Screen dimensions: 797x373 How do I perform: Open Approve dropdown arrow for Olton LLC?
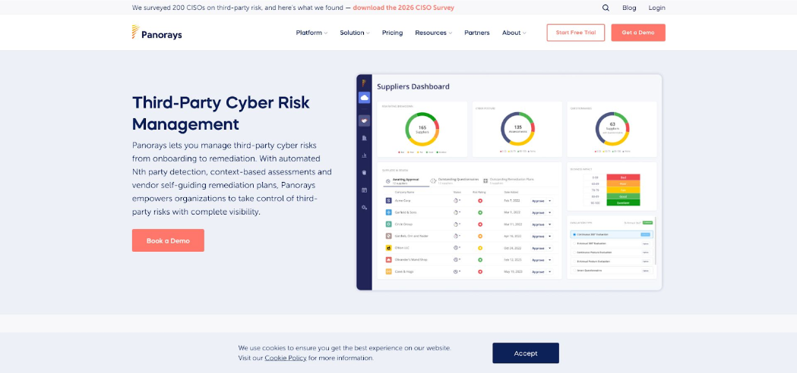click(x=549, y=248)
